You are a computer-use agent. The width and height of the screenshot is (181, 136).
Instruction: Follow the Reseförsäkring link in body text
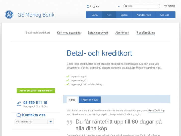pos(156,111)
